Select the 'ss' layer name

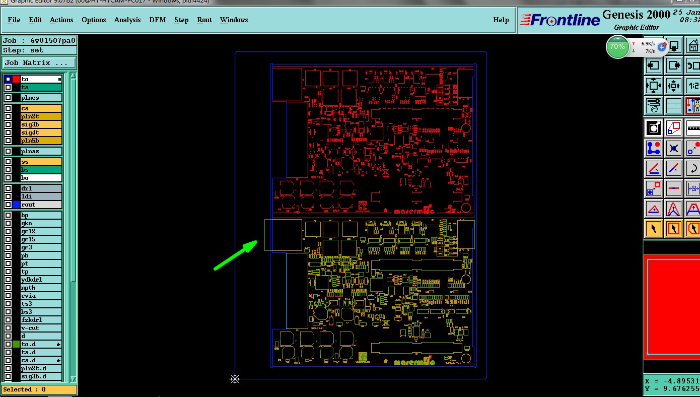tap(41, 162)
